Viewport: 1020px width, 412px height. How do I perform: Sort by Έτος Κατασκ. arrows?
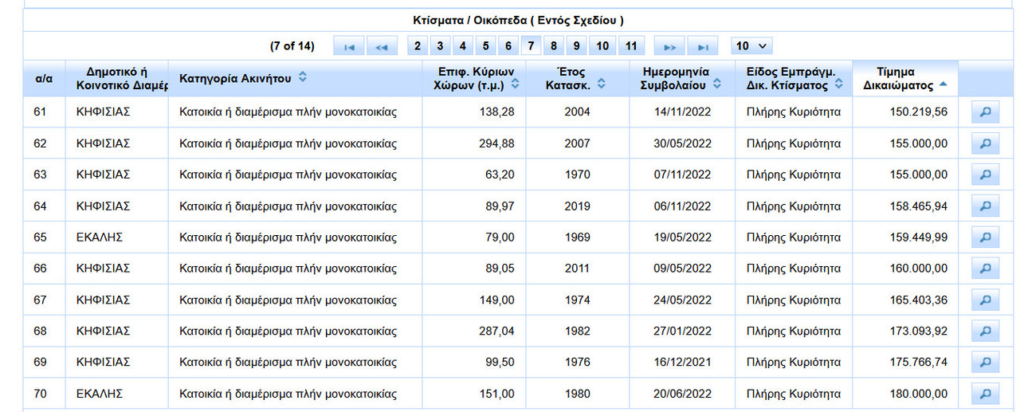click(x=601, y=84)
